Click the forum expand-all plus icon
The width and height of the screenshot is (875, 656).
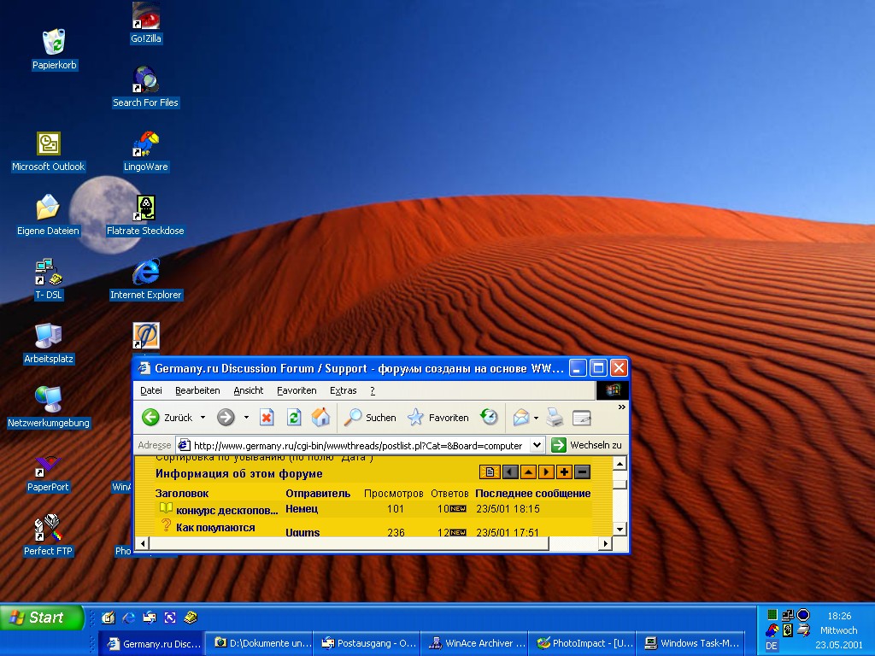click(564, 471)
